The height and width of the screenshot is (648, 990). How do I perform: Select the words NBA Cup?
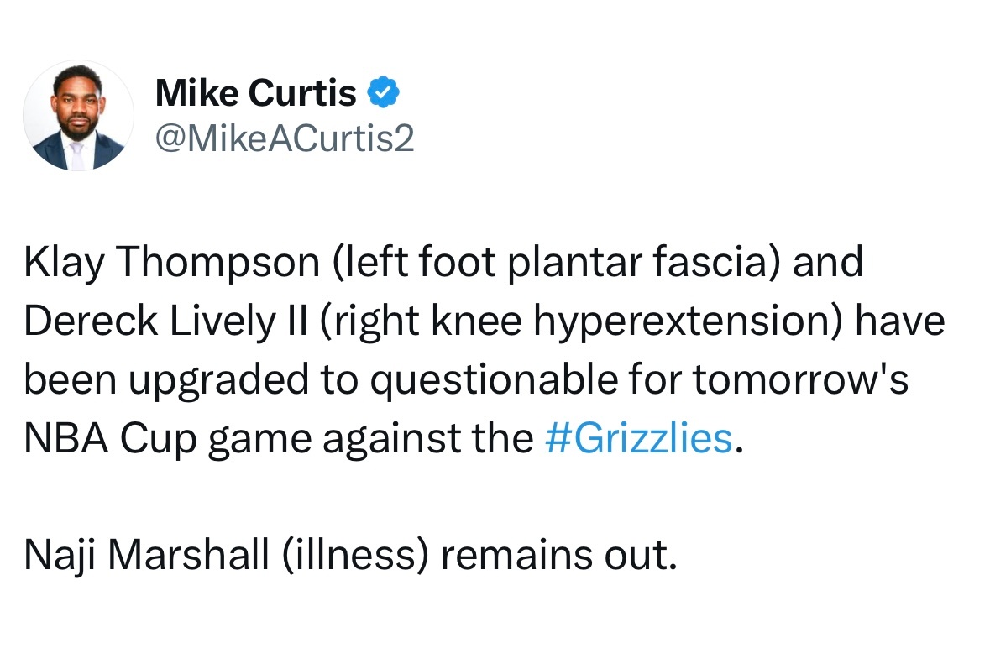111,438
